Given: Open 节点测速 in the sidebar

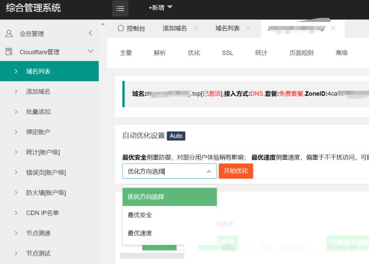Looking at the screenshot, I should click(x=50, y=233).
